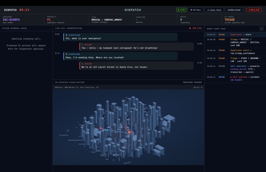Click the Agent Event Feed header label

click(216, 29)
